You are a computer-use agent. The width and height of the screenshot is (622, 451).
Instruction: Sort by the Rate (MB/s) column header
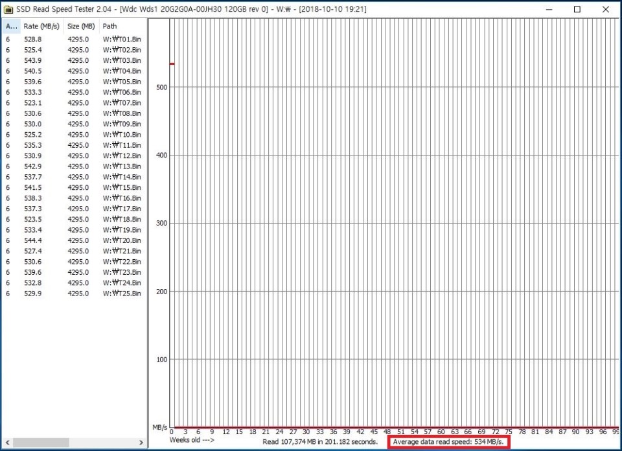(x=41, y=26)
